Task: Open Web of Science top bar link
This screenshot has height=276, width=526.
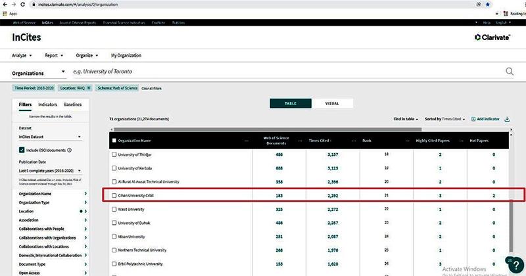Action: tap(24, 22)
